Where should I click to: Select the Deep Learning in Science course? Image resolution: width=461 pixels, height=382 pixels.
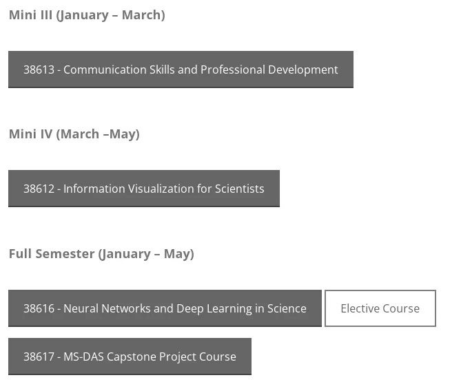pos(165,308)
